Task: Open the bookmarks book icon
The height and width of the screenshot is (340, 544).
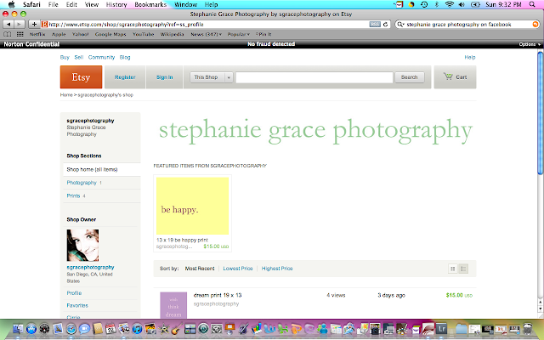Action: coord(8,34)
